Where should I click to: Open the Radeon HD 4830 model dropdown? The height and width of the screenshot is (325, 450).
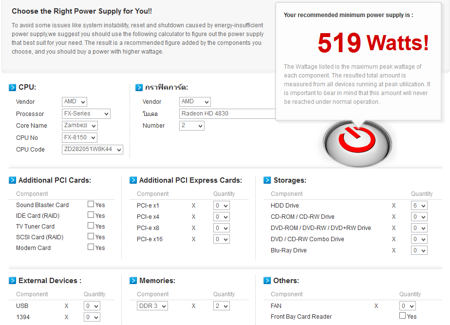pos(227,114)
